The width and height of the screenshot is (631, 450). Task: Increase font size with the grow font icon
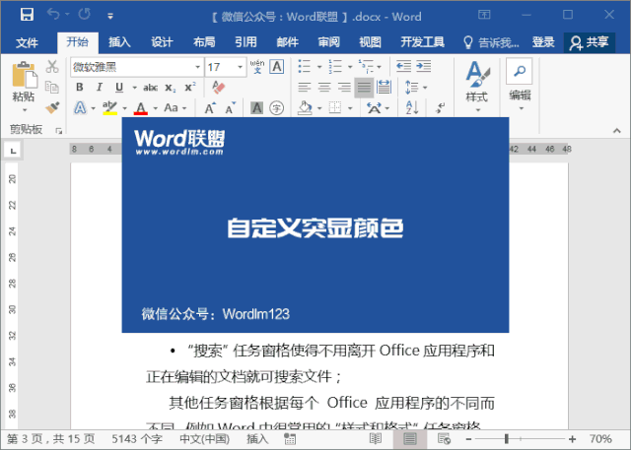point(210,107)
